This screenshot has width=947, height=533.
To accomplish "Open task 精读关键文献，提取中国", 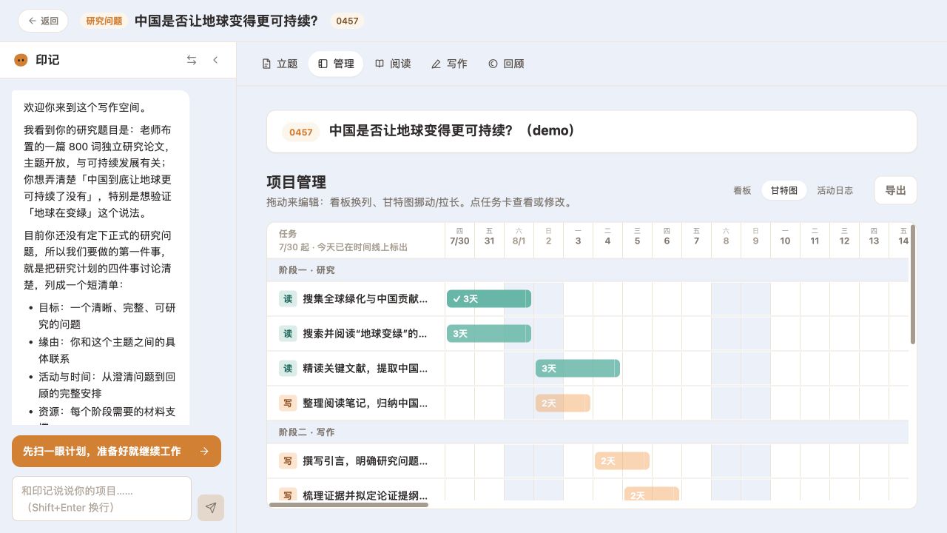I will [365, 369].
